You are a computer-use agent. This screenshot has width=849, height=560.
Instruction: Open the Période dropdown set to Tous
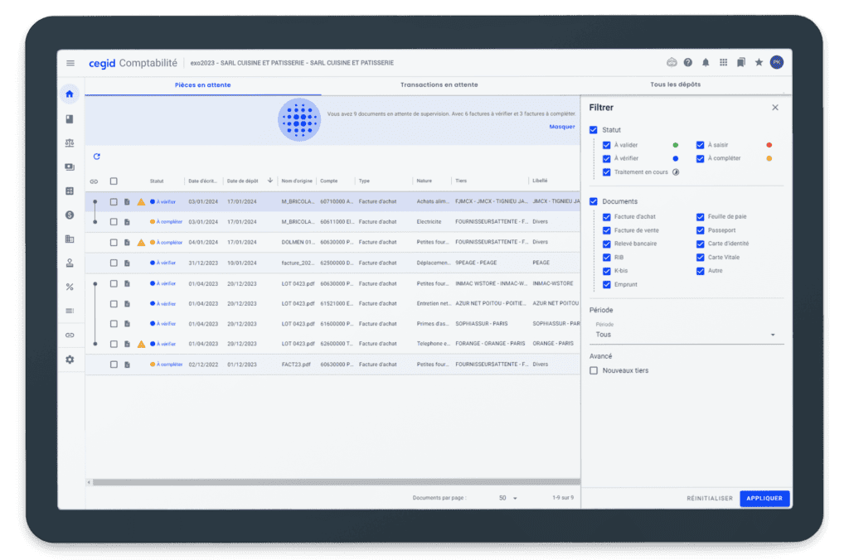pyautogui.click(x=686, y=335)
